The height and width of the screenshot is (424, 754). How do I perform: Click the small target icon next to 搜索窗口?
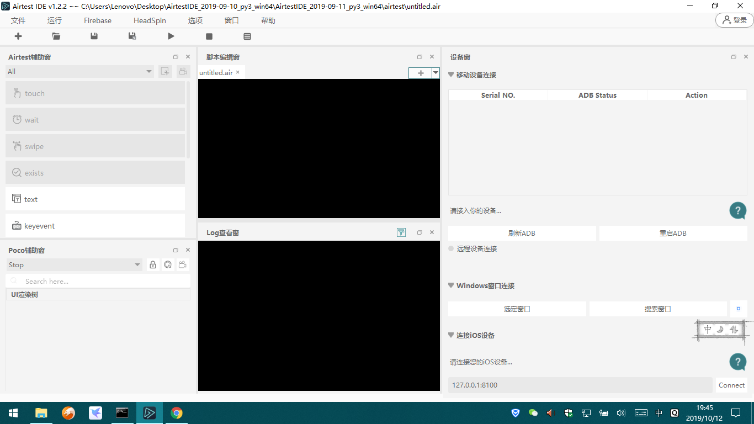(739, 309)
